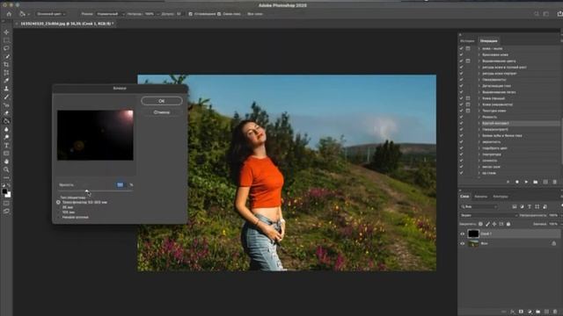Switch to the Каналы tab

(481, 197)
